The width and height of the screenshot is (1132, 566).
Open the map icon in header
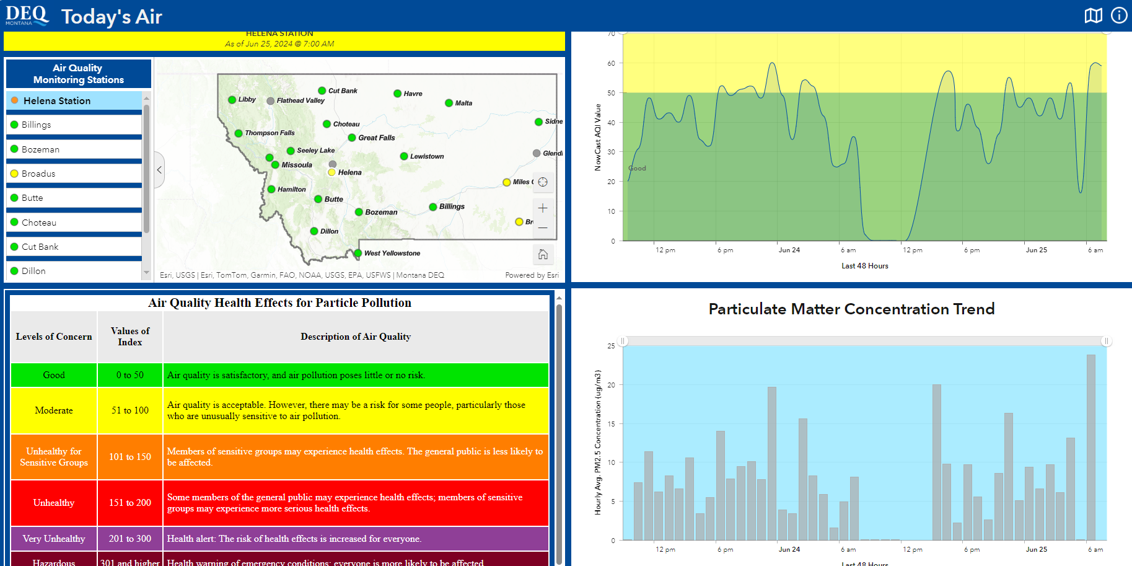click(x=1093, y=15)
